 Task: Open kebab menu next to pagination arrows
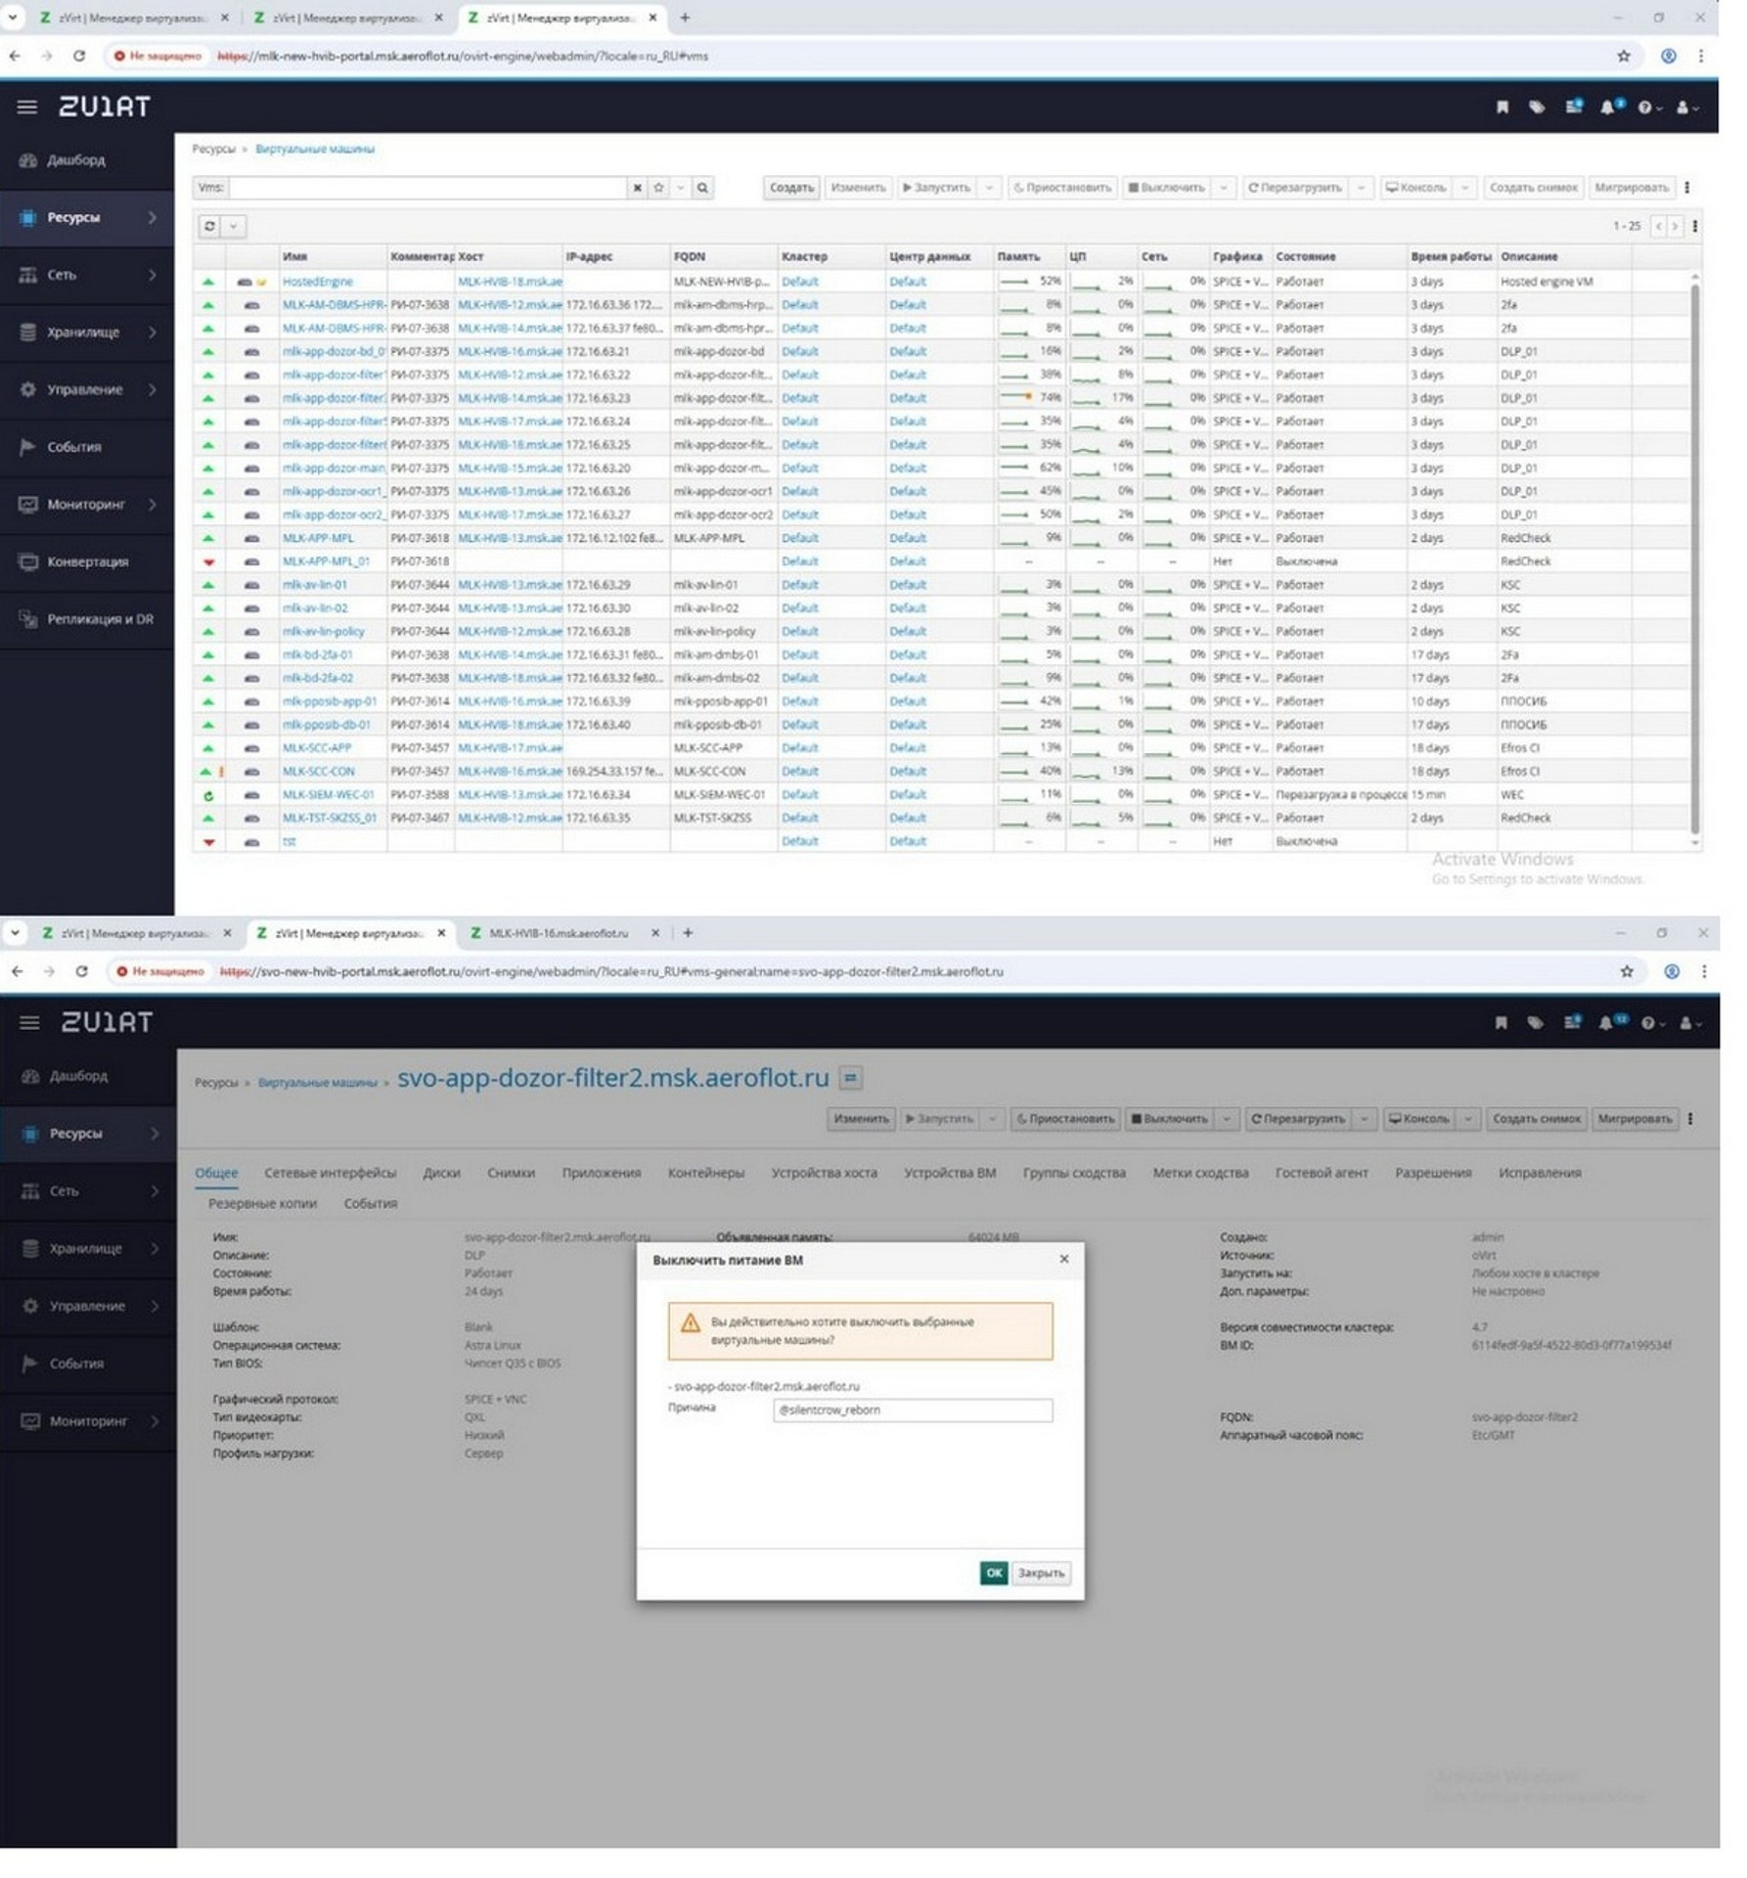[1694, 226]
